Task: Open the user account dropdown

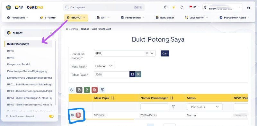Action: click(x=223, y=7)
